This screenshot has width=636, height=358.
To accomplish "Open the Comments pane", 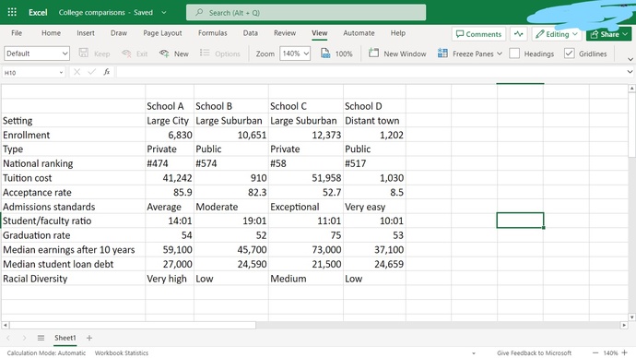I will 478,34.
